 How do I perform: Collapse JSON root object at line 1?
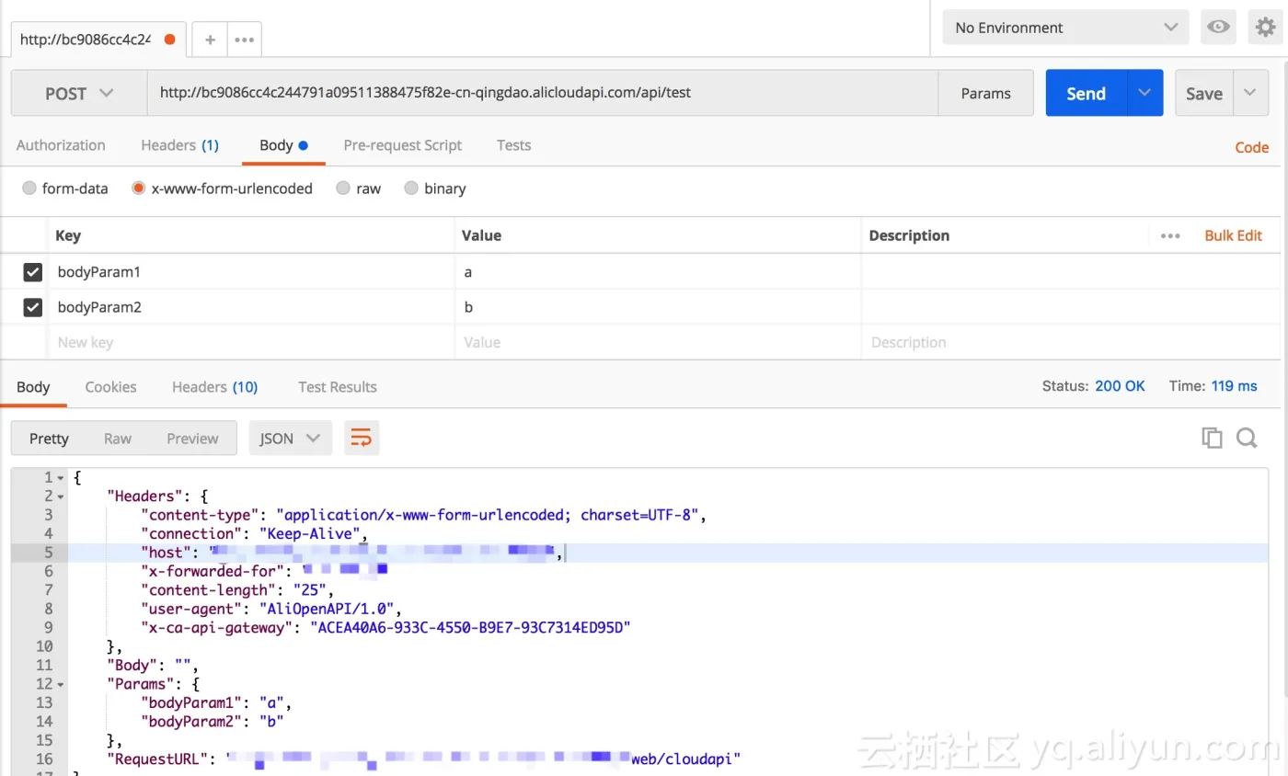click(61, 478)
